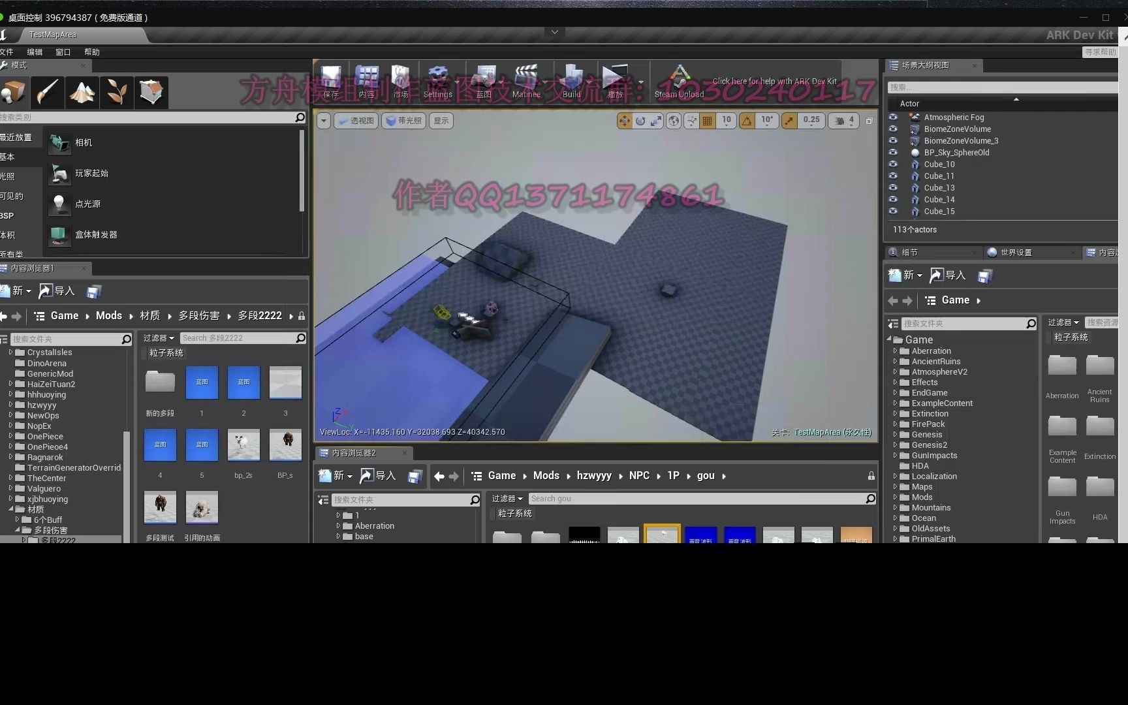Select the 多段测试 particle thumbnail
The width and height of the screenshot is (1128, 705).
pyautogui.click(x=160, y=507)
